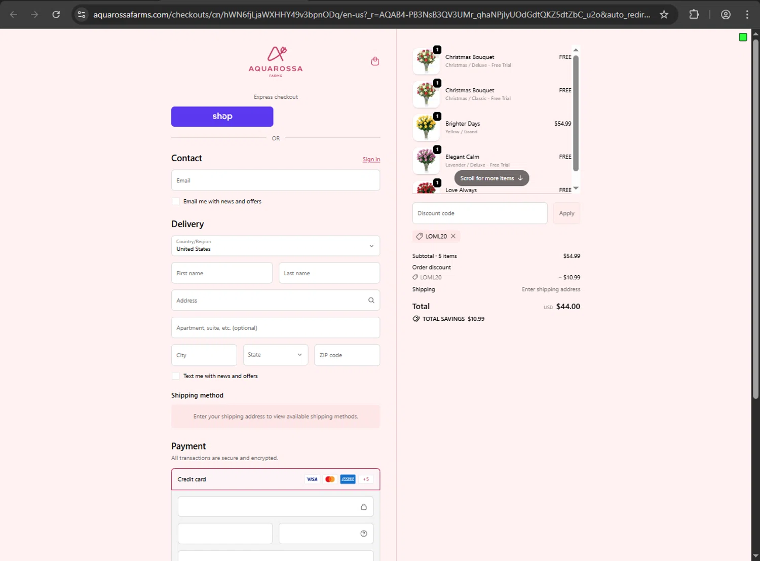The height and width of the screenshot is (561, 760).
Task: Click the page vertical scrollbar
Action: click(x=755, y=218)
